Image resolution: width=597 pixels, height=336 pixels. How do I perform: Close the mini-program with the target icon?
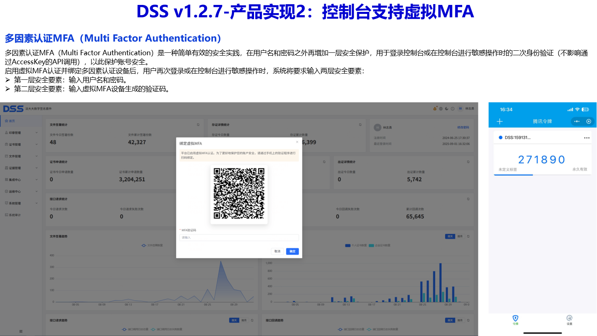589,122
